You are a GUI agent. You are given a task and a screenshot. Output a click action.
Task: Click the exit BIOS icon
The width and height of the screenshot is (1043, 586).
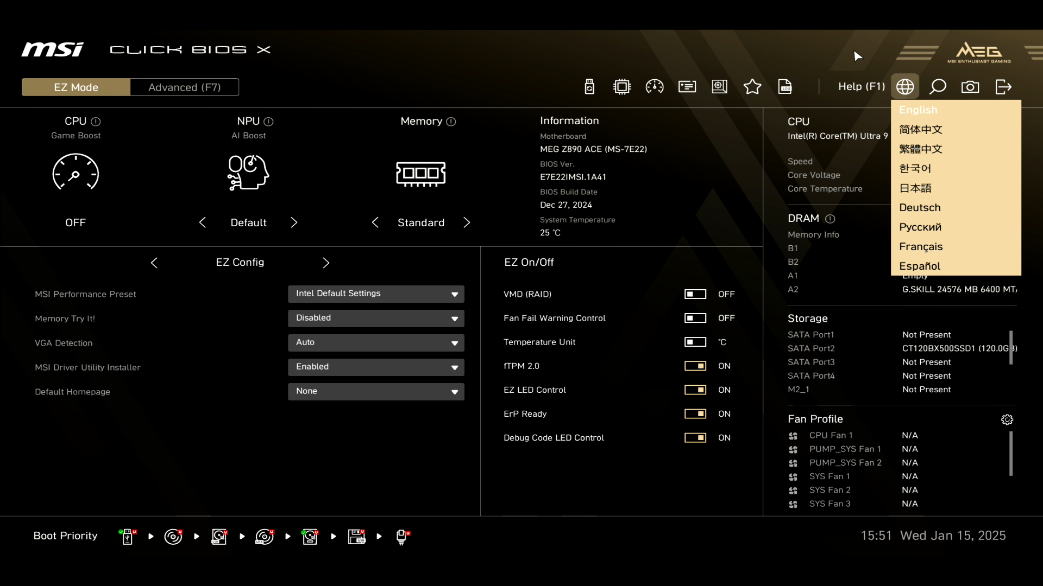(x=1003, y=87)
